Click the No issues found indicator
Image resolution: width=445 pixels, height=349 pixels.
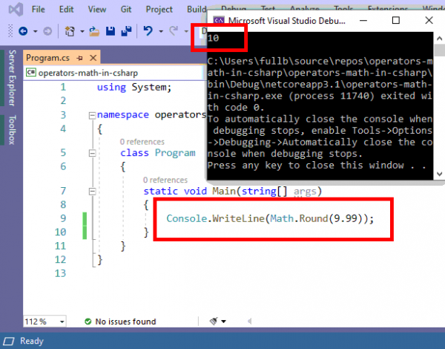point(119,322)
